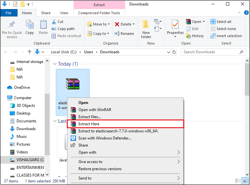Click the red Delete X icon
The height and width of the screenshot is (185, 250).
click(117, 24)
